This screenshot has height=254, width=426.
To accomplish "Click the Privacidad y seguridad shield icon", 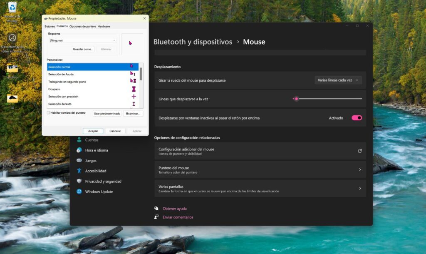I will 79,181.
